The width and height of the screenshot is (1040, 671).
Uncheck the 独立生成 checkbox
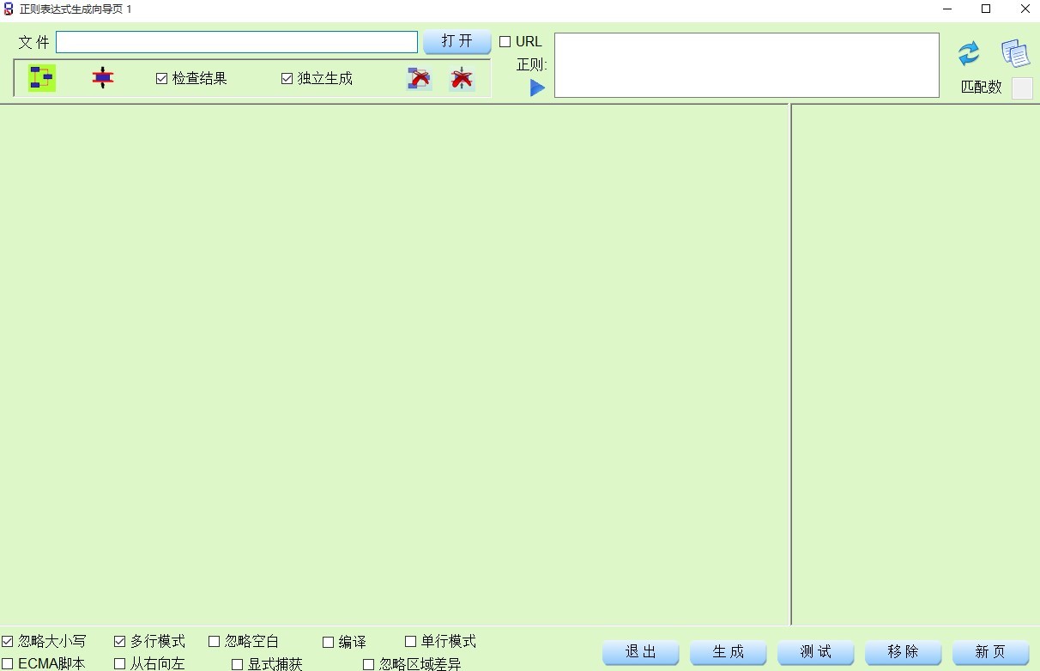(x=287, y=78)
